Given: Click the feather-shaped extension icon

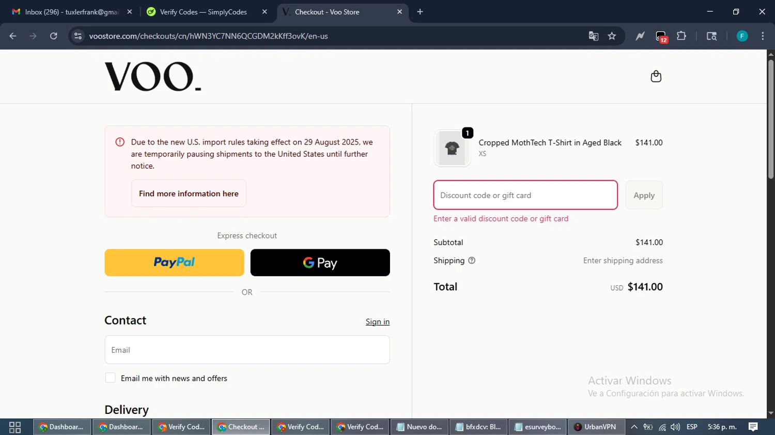Looking at the screenshot, I should (x=640, y=36).
